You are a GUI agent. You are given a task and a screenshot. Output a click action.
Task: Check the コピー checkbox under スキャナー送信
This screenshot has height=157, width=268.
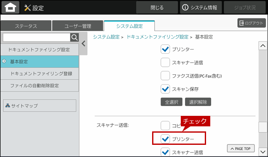165,126
